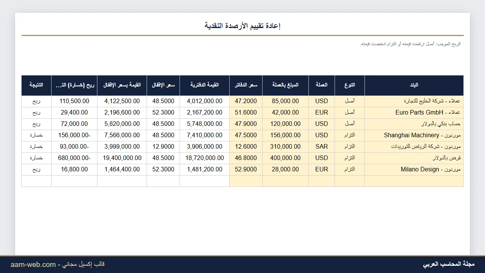Select the البند column header
The height and width of the screenshot is (273, 485).
tap(414, 85)
